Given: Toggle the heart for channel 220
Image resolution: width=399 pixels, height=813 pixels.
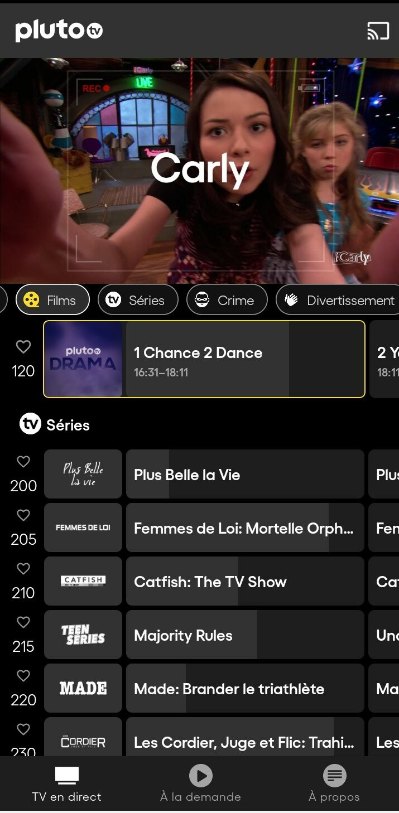Looking at the screenshot, I should (x=23, y=676).
